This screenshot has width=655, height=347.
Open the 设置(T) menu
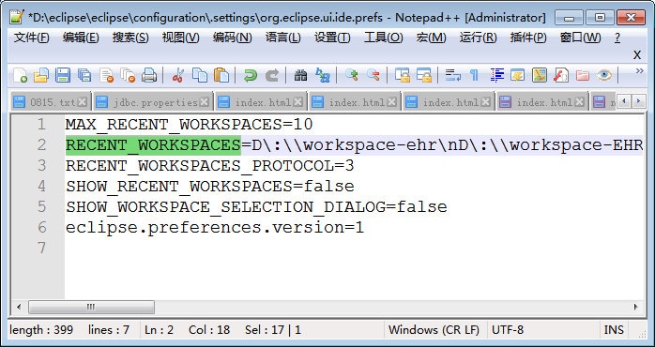pos(332,38)
